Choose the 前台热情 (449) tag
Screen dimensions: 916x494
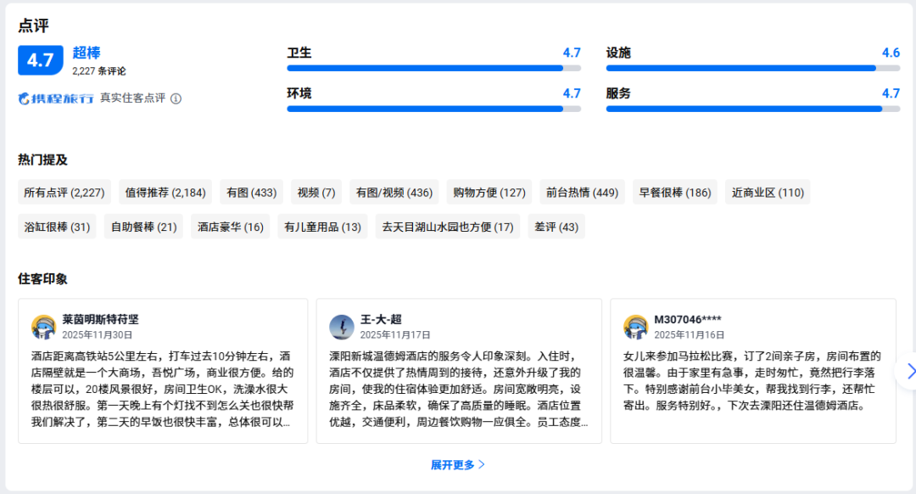pos(582,193)
